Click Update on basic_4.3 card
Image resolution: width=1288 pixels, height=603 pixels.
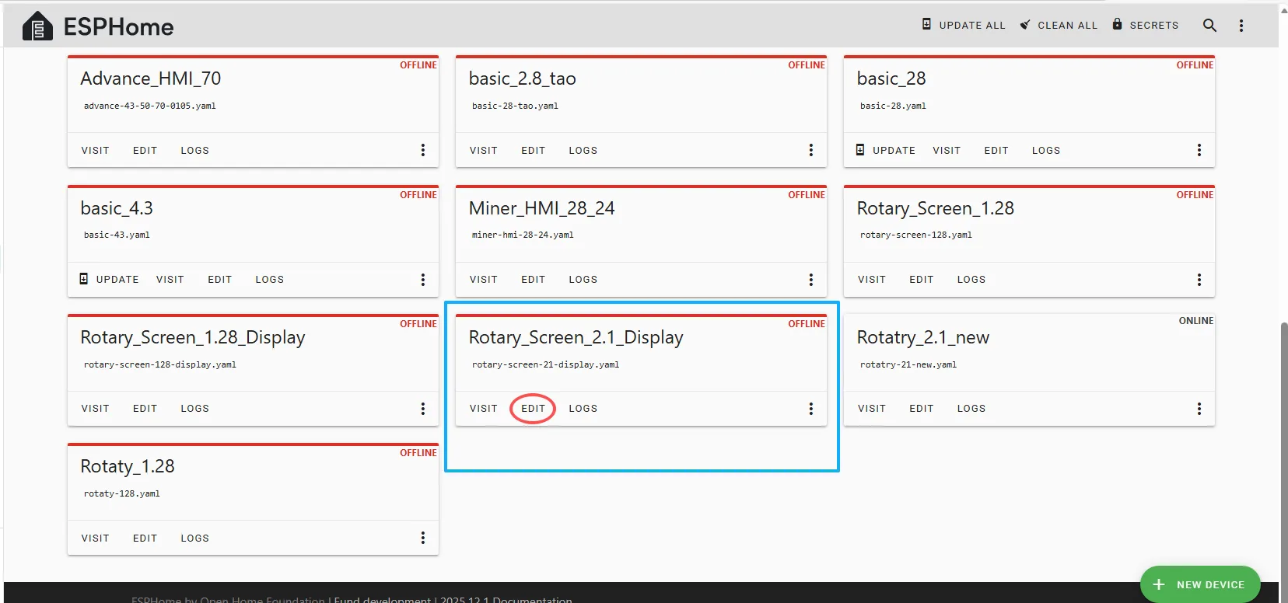click(110, 280)
